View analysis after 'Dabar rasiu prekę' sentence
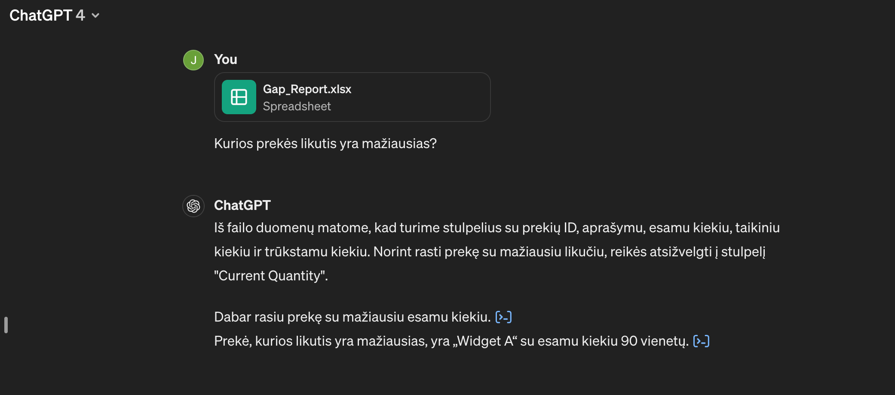The image size is (895, 395). click(503, 317)
